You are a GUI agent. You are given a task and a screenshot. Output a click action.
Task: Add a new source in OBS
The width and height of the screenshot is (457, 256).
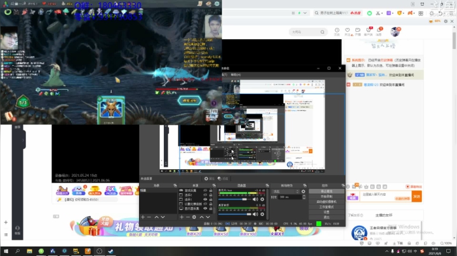pos(182,217)
